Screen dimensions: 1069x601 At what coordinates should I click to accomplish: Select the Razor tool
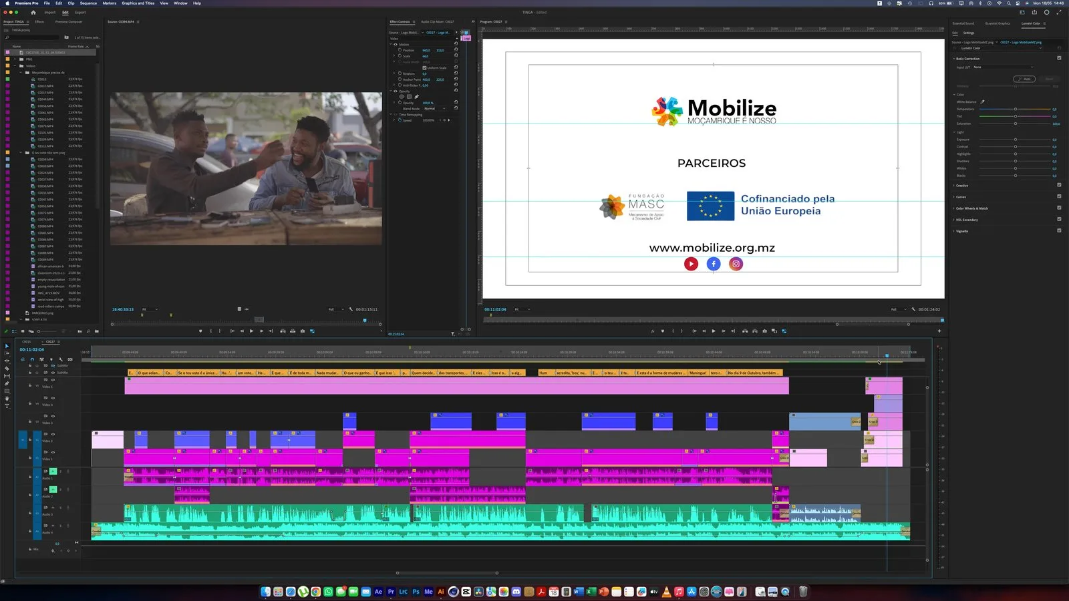pos(7,369)
